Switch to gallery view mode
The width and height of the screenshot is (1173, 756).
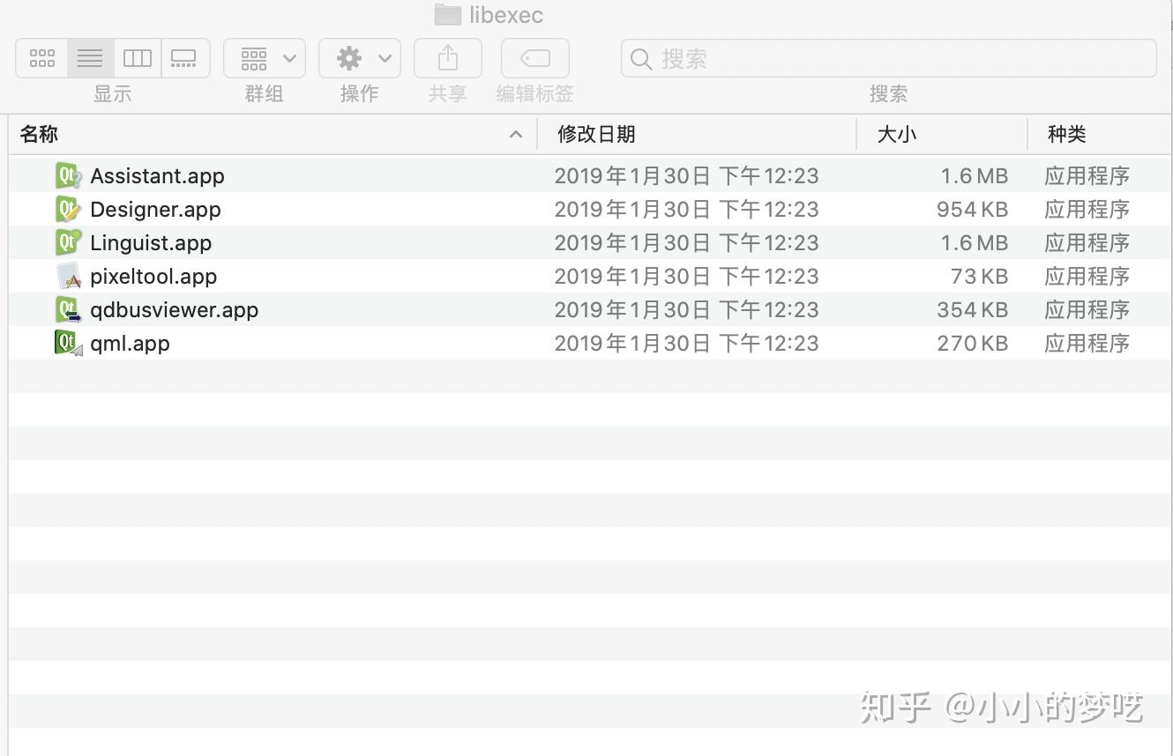point(184,58)
